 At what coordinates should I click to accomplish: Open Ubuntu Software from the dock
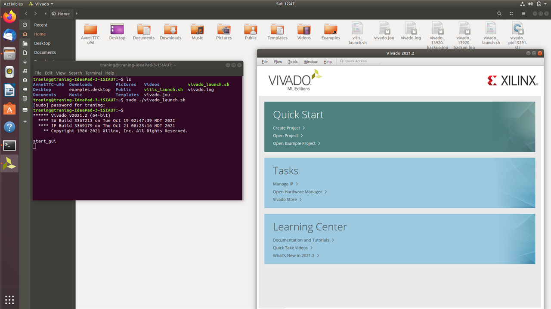(x=9, y=109)
